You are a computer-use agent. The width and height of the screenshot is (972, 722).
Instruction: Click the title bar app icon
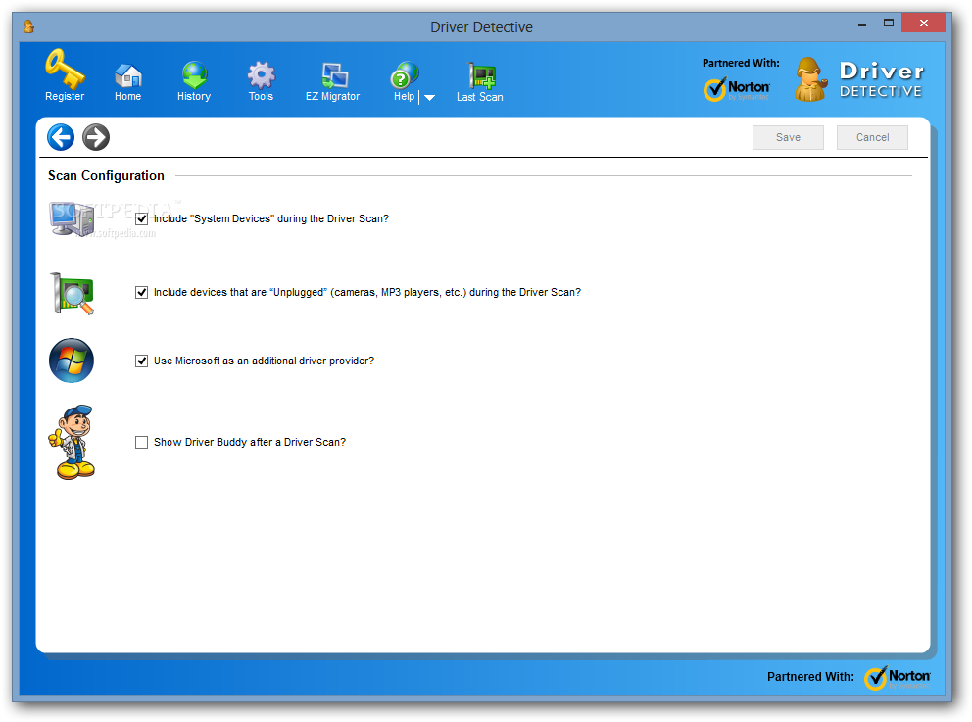(28, 26)
